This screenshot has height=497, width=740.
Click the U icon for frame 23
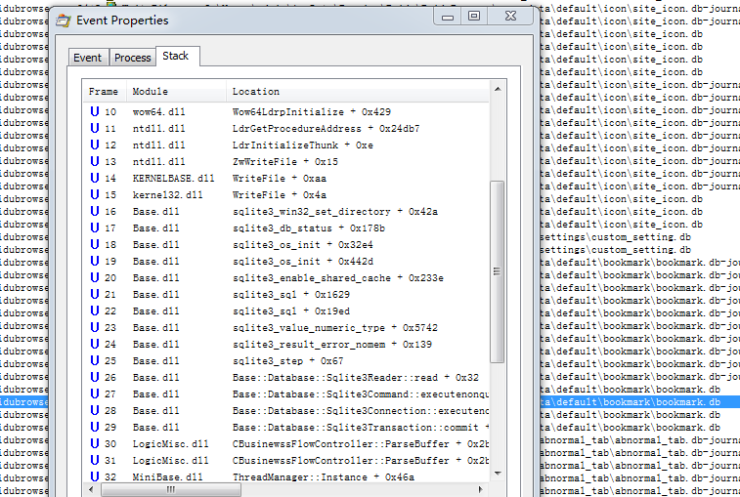tap(95, 327)
